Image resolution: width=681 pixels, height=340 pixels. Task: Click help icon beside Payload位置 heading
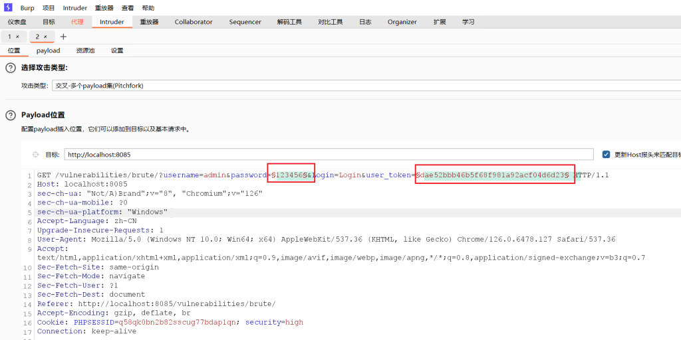pos(11,115)
